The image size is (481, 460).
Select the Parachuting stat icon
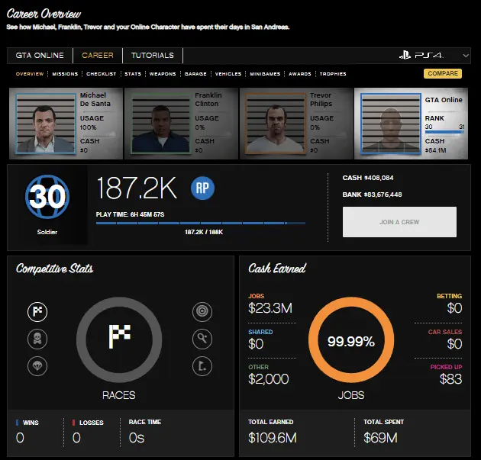[38, 365]
